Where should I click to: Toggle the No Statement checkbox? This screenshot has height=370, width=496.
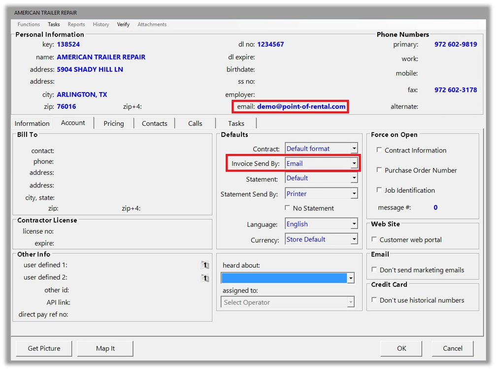click(x=288, y=208)
